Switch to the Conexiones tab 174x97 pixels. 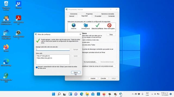74,14
